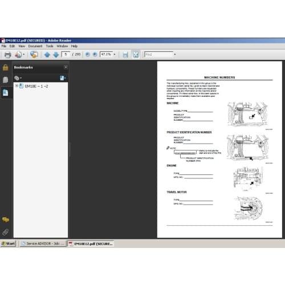Click the Windows Start button
Viewport: 285px width, 285px height.
pos(8,243)
